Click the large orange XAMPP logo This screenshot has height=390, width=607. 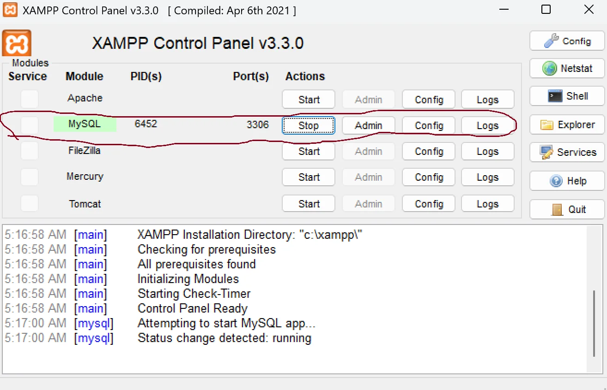pos(17,43)
